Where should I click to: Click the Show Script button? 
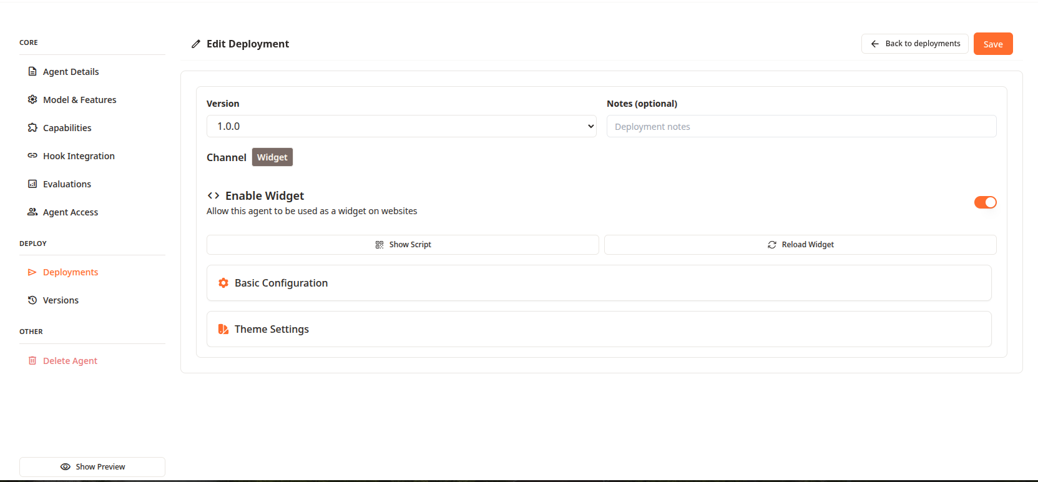[403, 245]
